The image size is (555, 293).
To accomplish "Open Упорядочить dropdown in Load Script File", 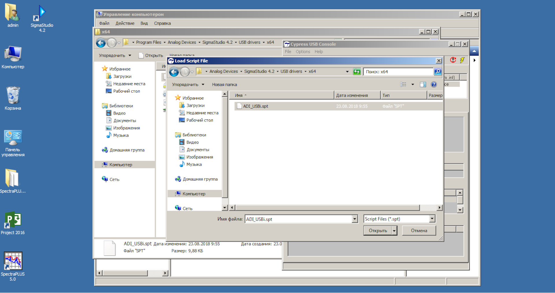I will pyautogui.click(x=188, y=84).
